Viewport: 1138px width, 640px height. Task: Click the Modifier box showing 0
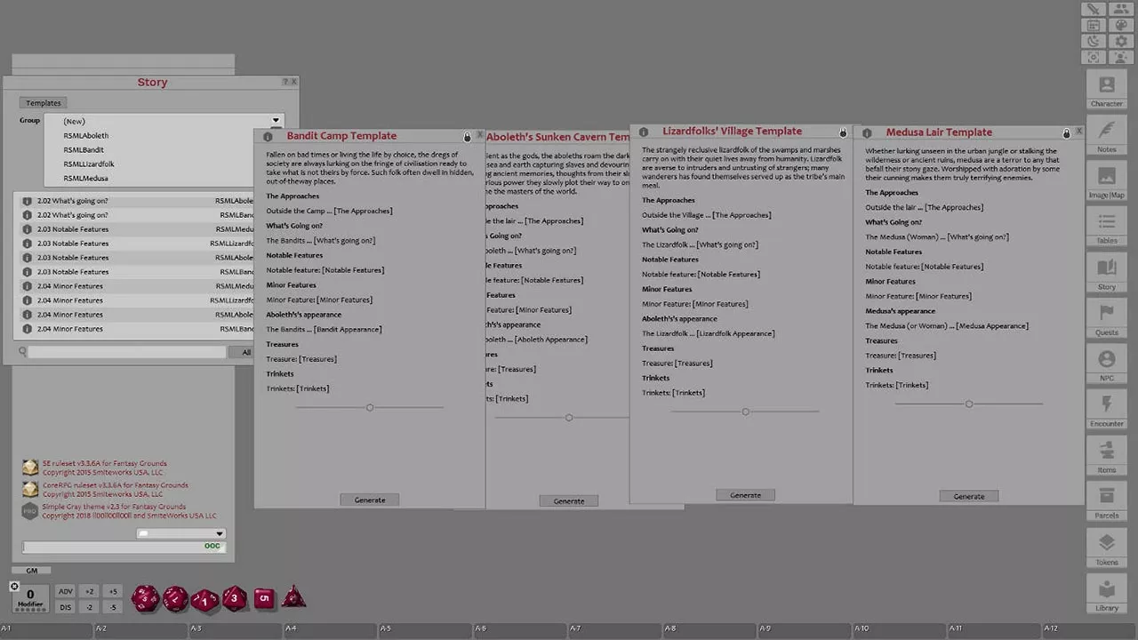tap(30, 598)
